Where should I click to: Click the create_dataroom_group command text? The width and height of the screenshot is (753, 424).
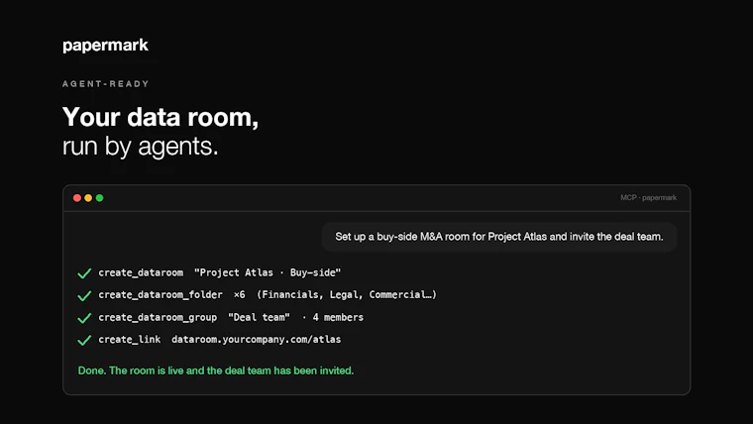(158, 317)
